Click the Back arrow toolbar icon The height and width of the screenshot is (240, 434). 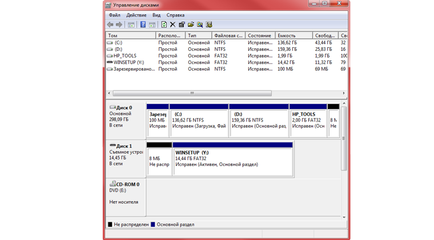tap(110, 25)
